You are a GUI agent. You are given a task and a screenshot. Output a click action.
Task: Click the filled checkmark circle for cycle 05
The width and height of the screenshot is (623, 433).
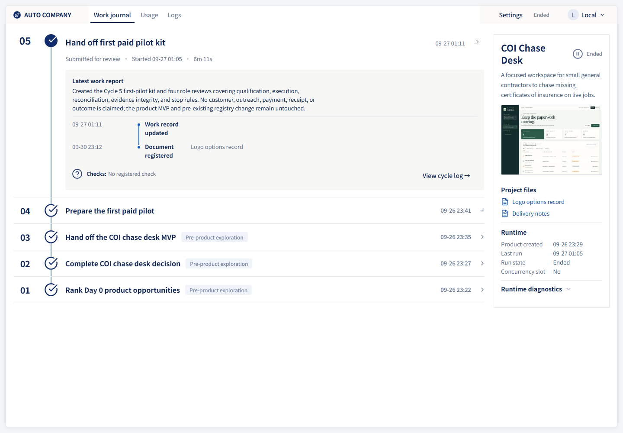[x=51, y=41]
